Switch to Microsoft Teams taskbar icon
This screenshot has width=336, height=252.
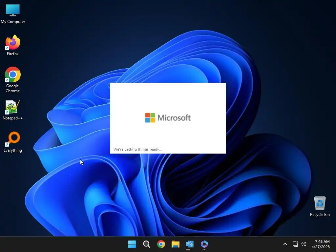(190, 244)
